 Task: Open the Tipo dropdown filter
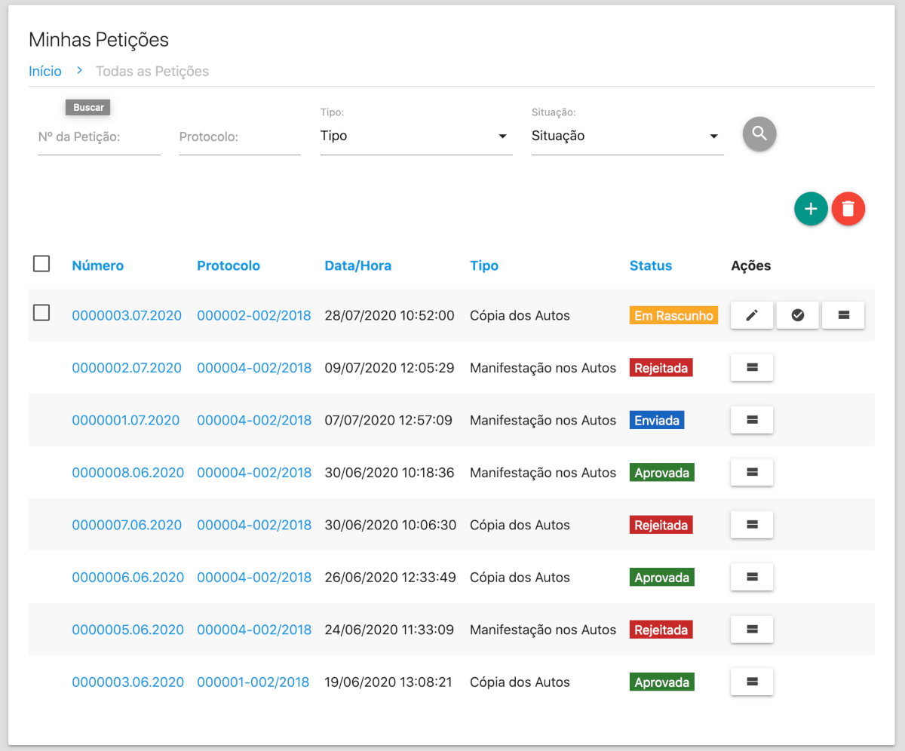click(416, 136)
